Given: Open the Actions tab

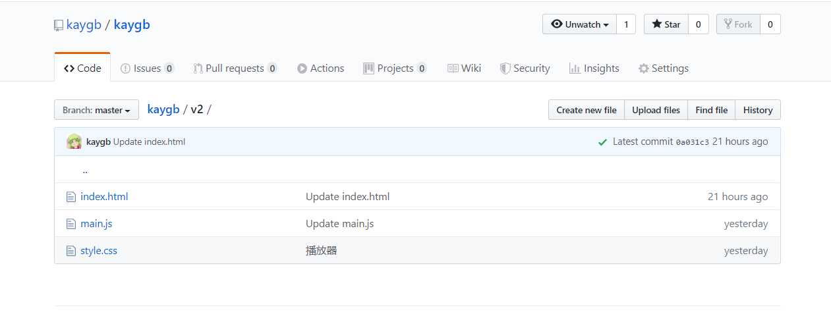Looking at the screenshot, I should click(x=320, y=68).
